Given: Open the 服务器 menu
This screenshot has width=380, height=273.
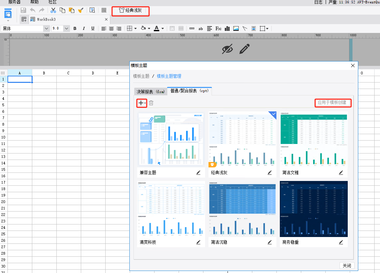Looking at the screenshot, I should coord(14,2).
